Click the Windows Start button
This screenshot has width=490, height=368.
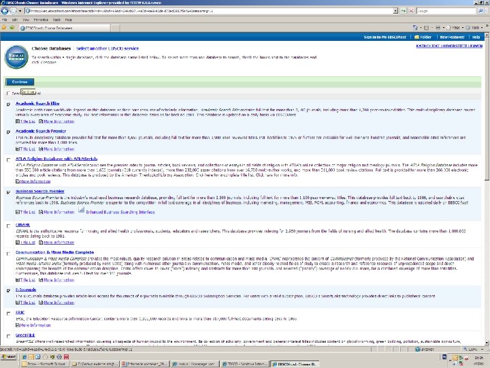pos(9,356)
